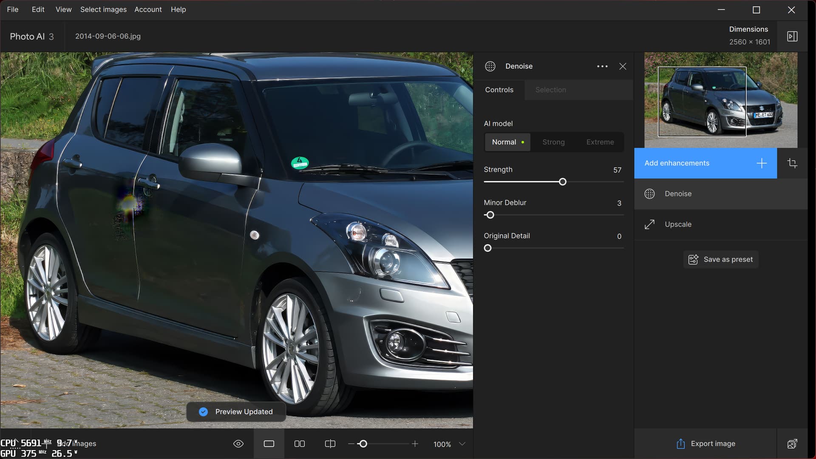Viewport: 816px width, 459px height.
Task: Switch to the Selection tab
Action: click(551, 90)
